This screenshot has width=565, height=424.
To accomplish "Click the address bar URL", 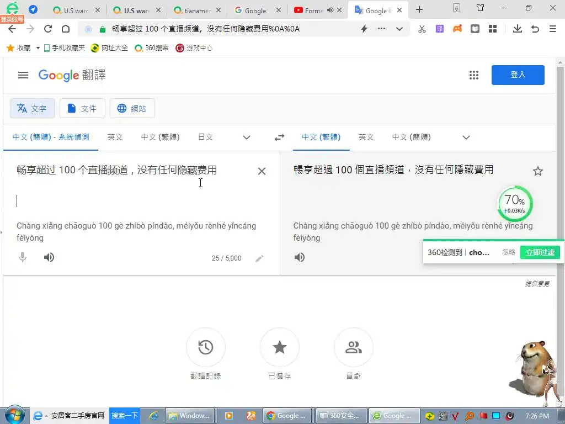I will click(x=206, y=29).
